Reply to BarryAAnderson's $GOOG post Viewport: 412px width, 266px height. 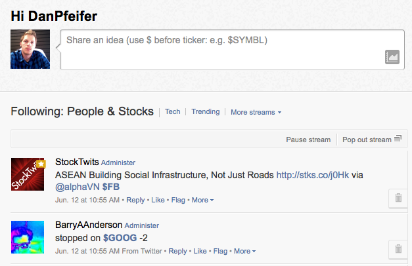tap(177, 251)
